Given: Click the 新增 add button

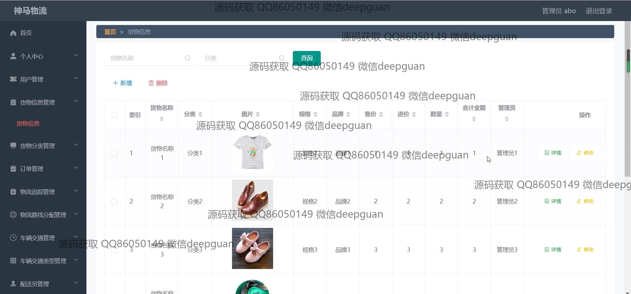Looking at the screenshot, I should click(x=122, y=83).
